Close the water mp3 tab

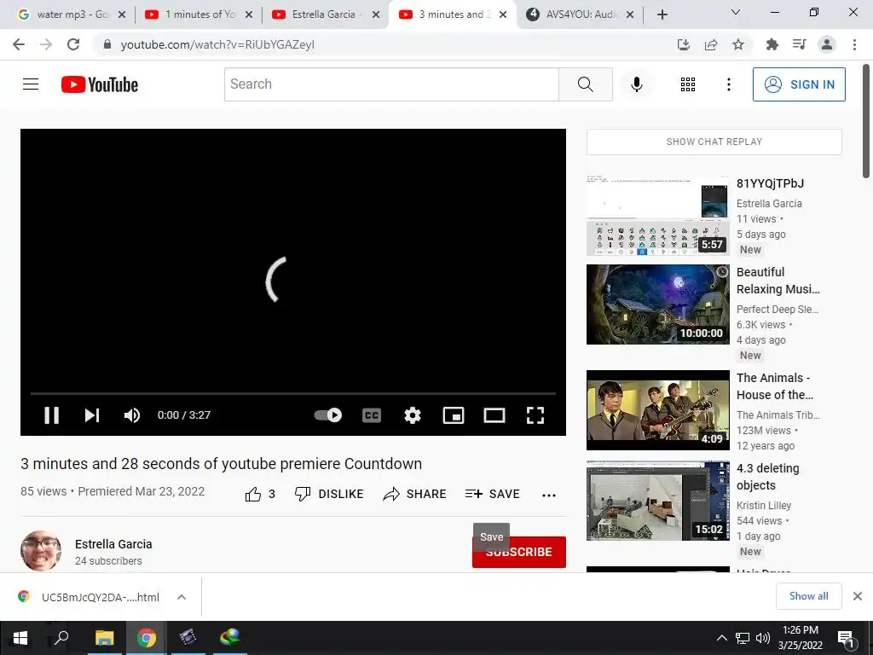[x=122, y=14]
